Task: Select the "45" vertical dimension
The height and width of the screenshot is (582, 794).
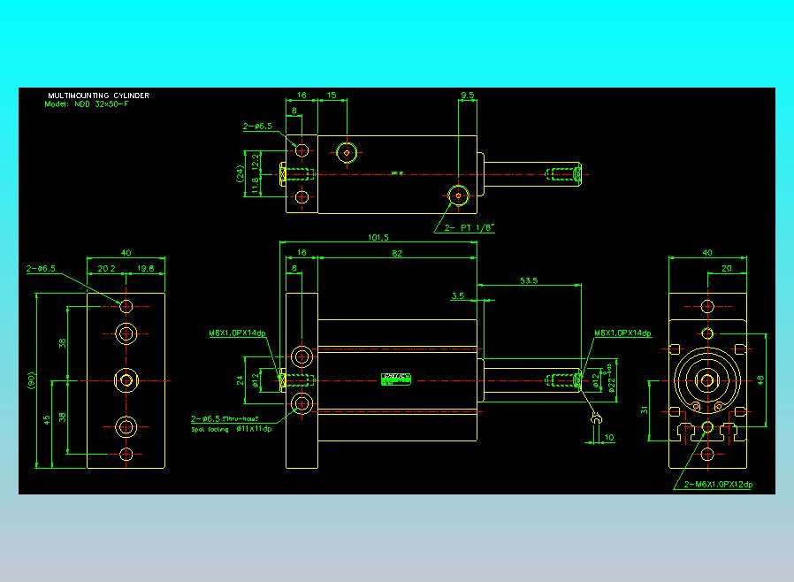Action: pos(47,420)
